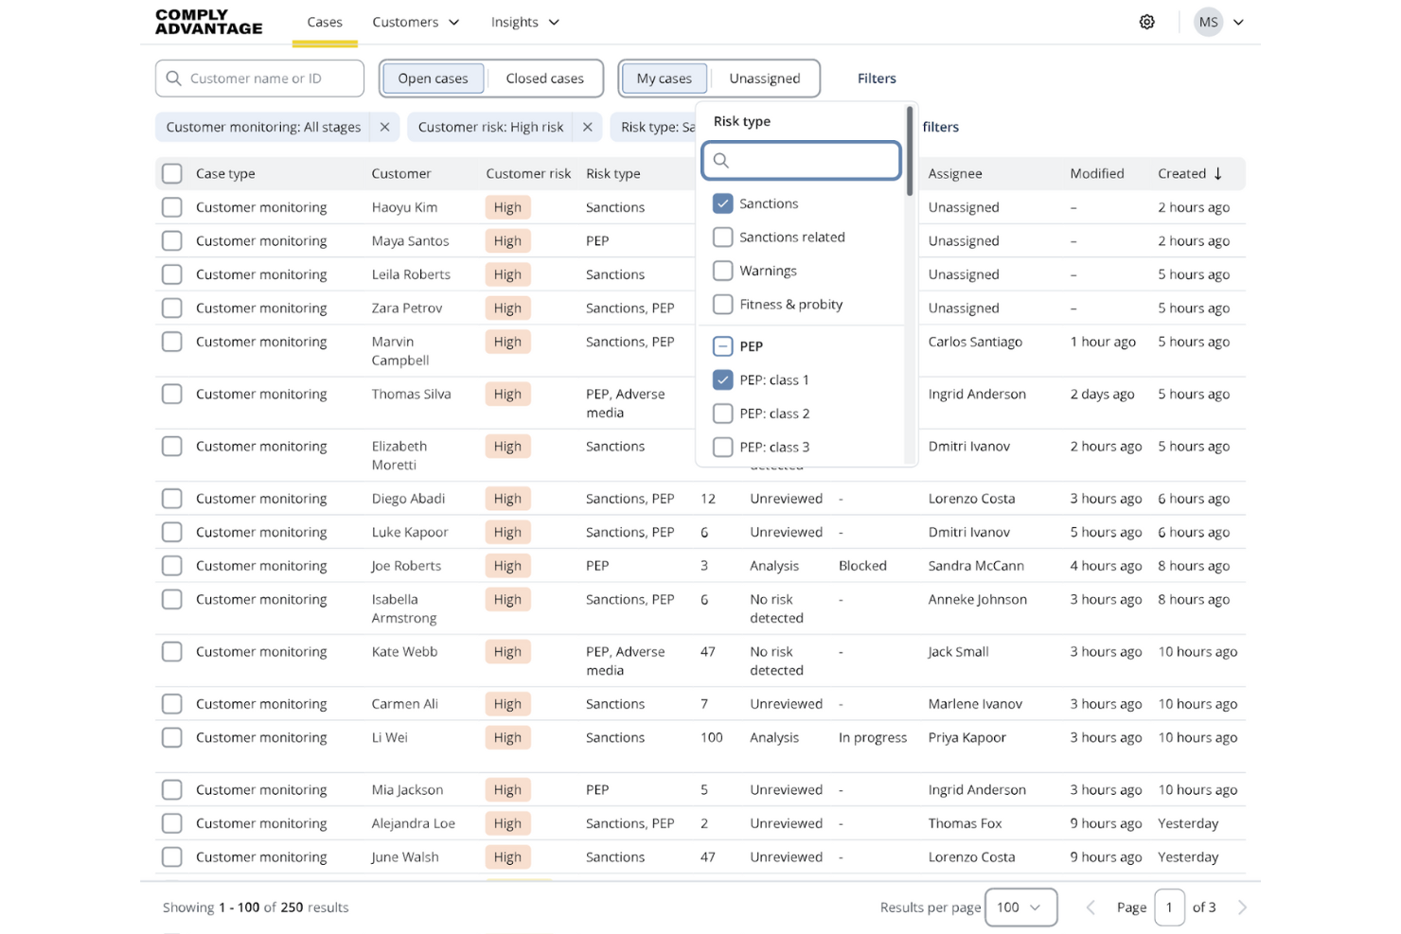Check the Warnings risk type option
The image size is (1401, 934).
pyautogui.click(x=722, y=271)
